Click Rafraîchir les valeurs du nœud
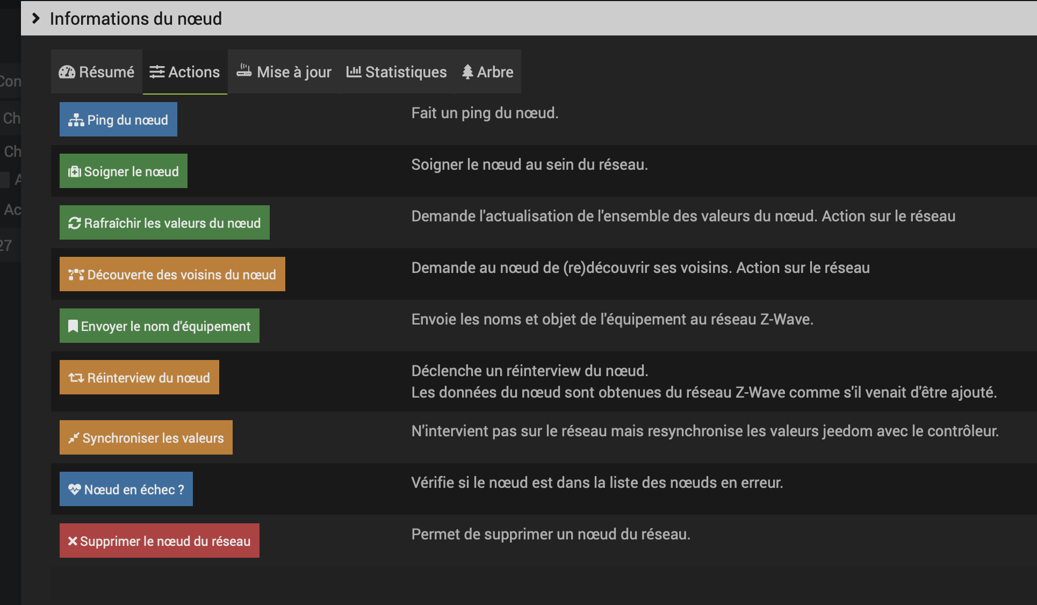The height and width of the screenshot is (605, 1037). (164, 222)
